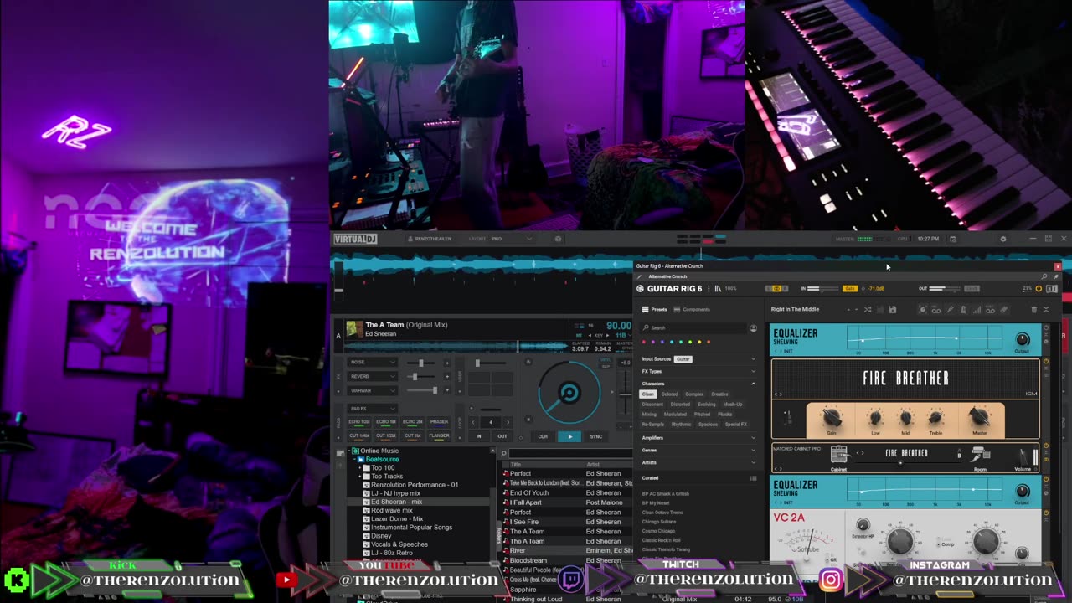Click the loop IN button
1072x603 pixels.
pyautogui.click(x=479, y=436)
